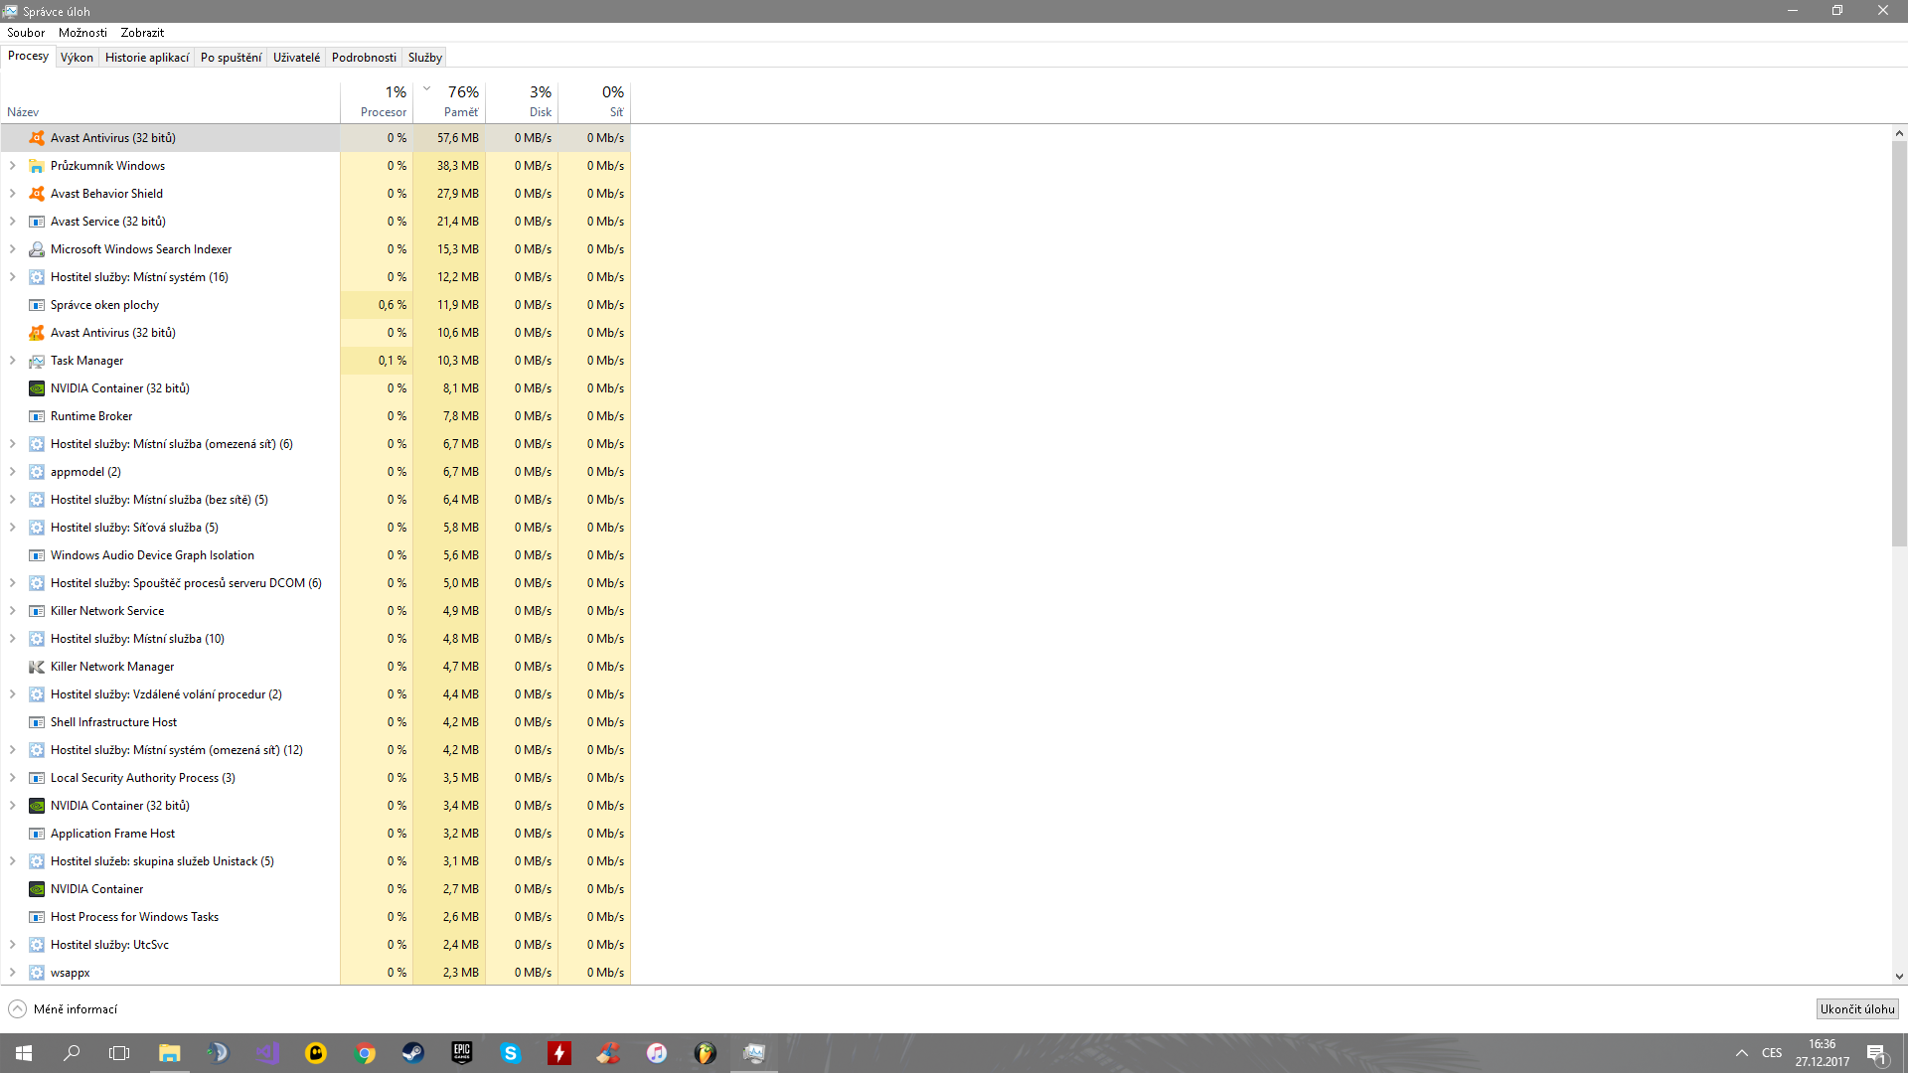Open the Zobrazit menu

142,33
